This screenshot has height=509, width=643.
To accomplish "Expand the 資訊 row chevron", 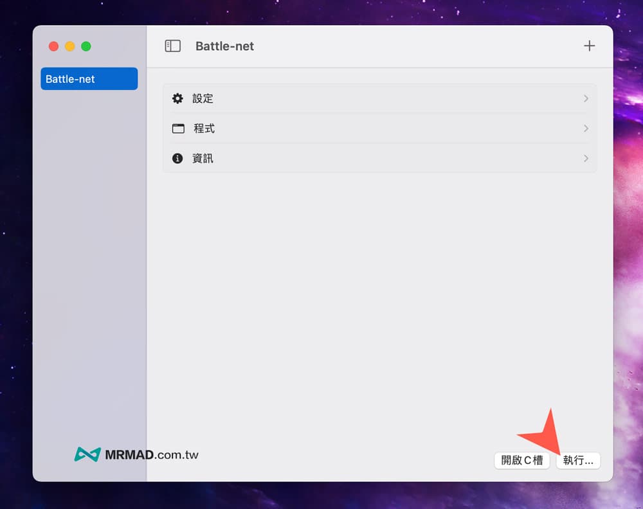I will pyautogui.click(x=586, y=158).
